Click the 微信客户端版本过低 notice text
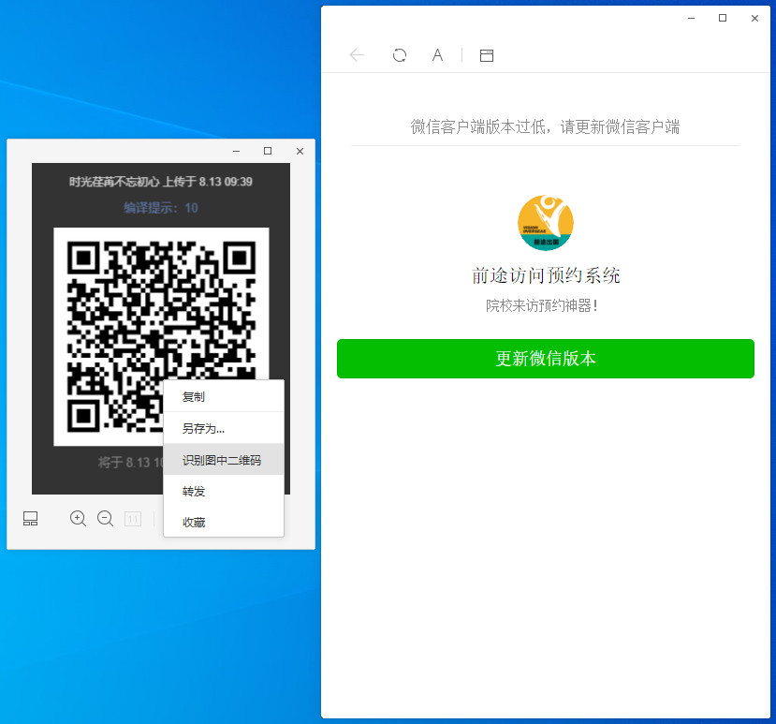Viewport: 776px width, 724px height. coord(545,126)
